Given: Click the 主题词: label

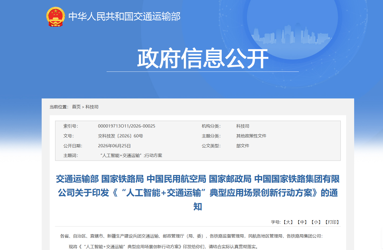Looking at the screenshot, I should (x=71, y=155).
